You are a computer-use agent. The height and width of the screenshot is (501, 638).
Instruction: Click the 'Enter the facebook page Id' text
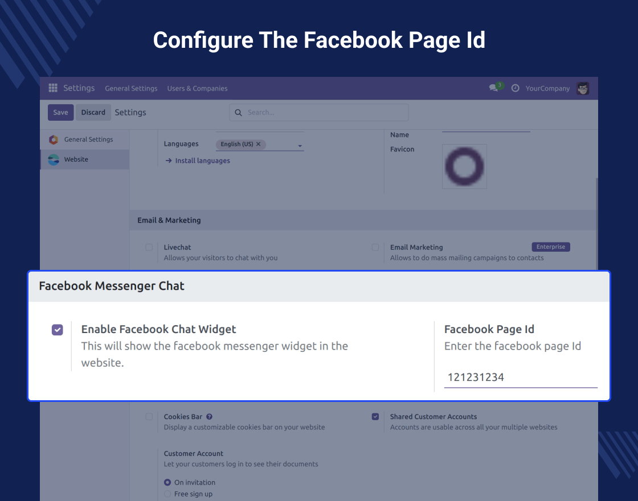point(513,346)
